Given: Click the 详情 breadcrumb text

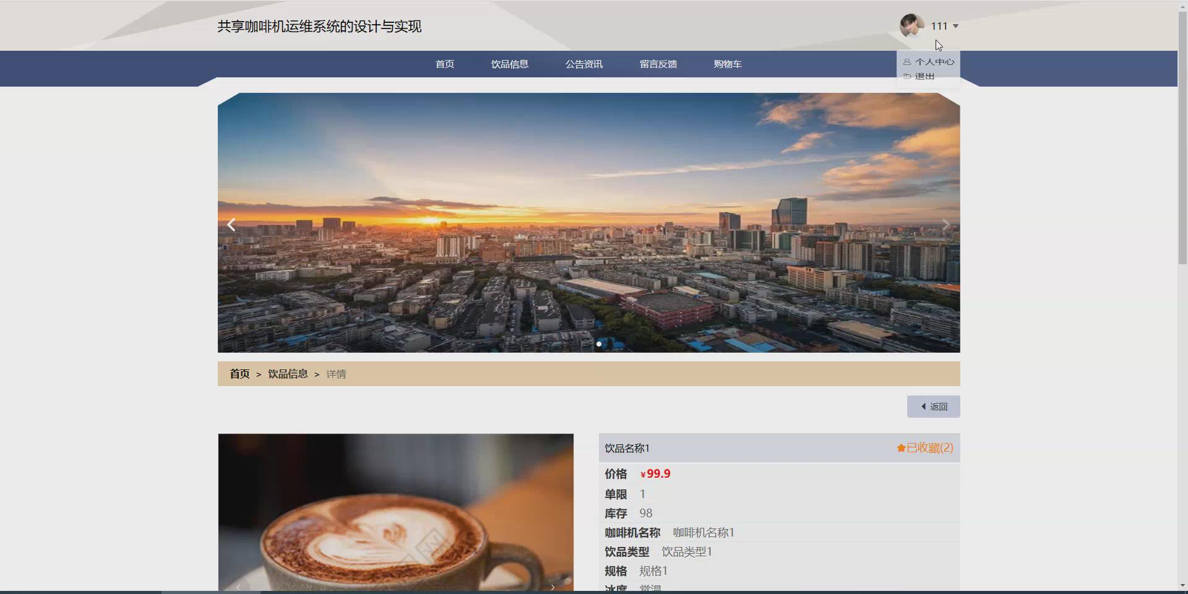Looking at the screenshot, I should tap(336, 374).
